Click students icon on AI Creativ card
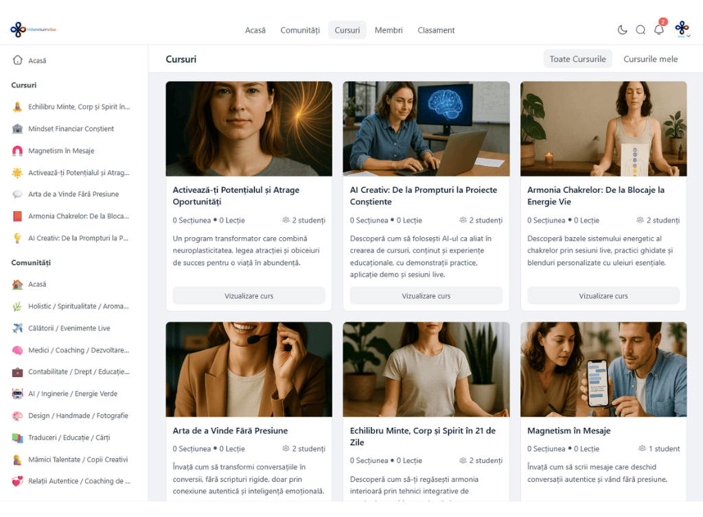703x517 pixels. pyautogui.click(x=463, y=220)
